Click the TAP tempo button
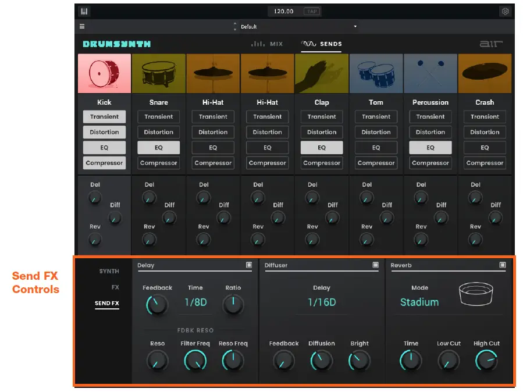 click(x=313, y=10)
